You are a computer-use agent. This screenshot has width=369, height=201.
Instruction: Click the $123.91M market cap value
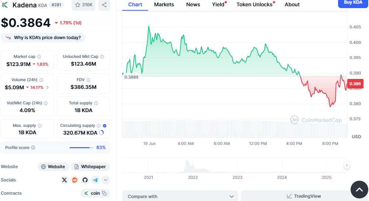click(x=18, y=64)
